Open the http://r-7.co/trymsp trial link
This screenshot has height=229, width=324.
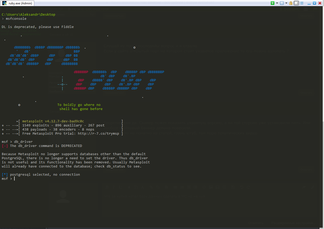(x=98, y=134)
